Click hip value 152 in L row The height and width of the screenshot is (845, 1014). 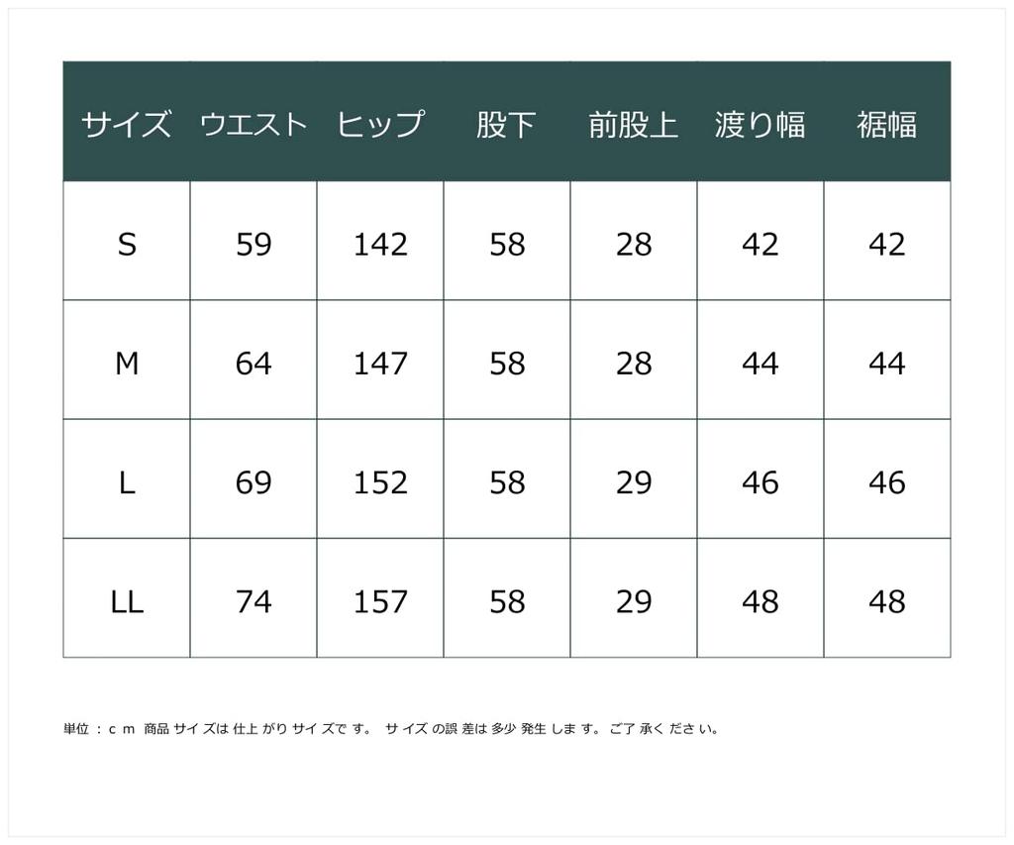click(x=380, y=482)
